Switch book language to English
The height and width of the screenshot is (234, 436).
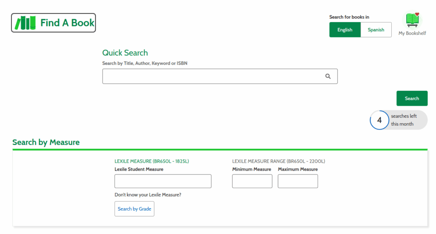[x=345, y=30]
